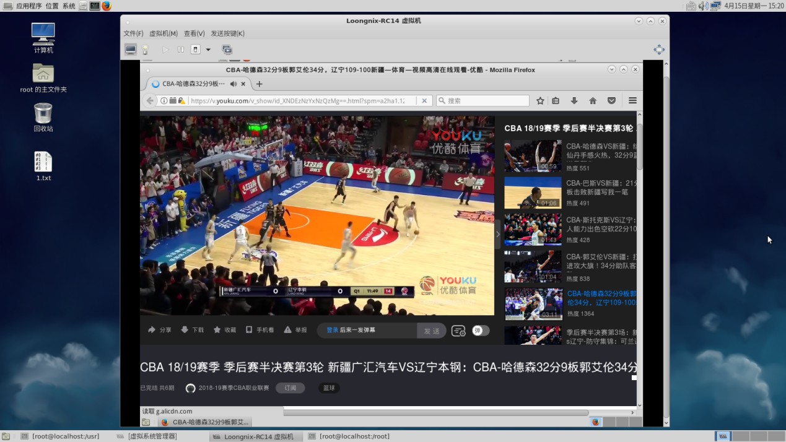Click the 订阅 subscribe button

click(x=290, y=388)
